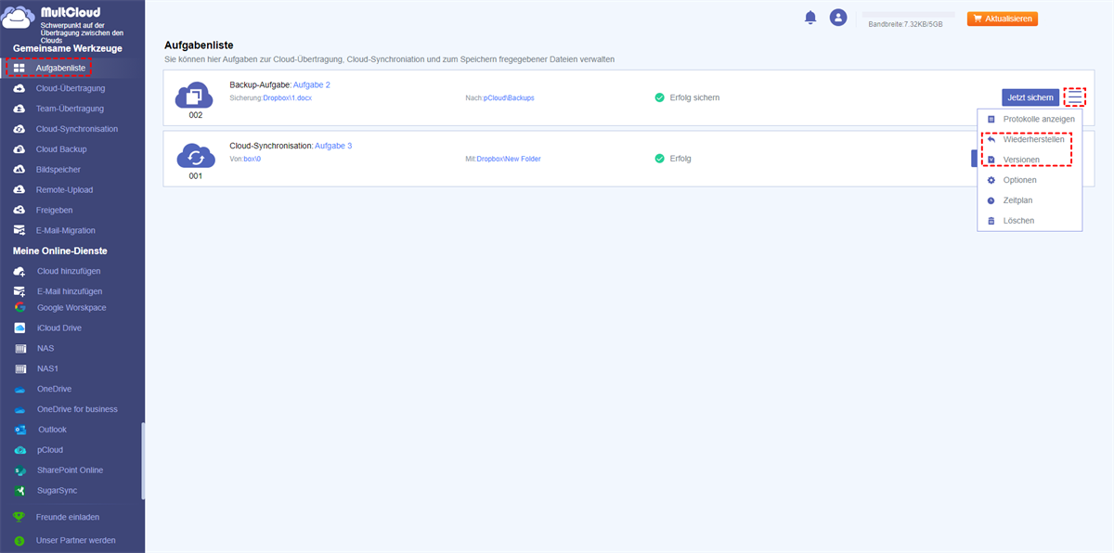Select OneDrive for business entry
The image size is (1114, 553).
pyautogui.click(x=77, y=409)
